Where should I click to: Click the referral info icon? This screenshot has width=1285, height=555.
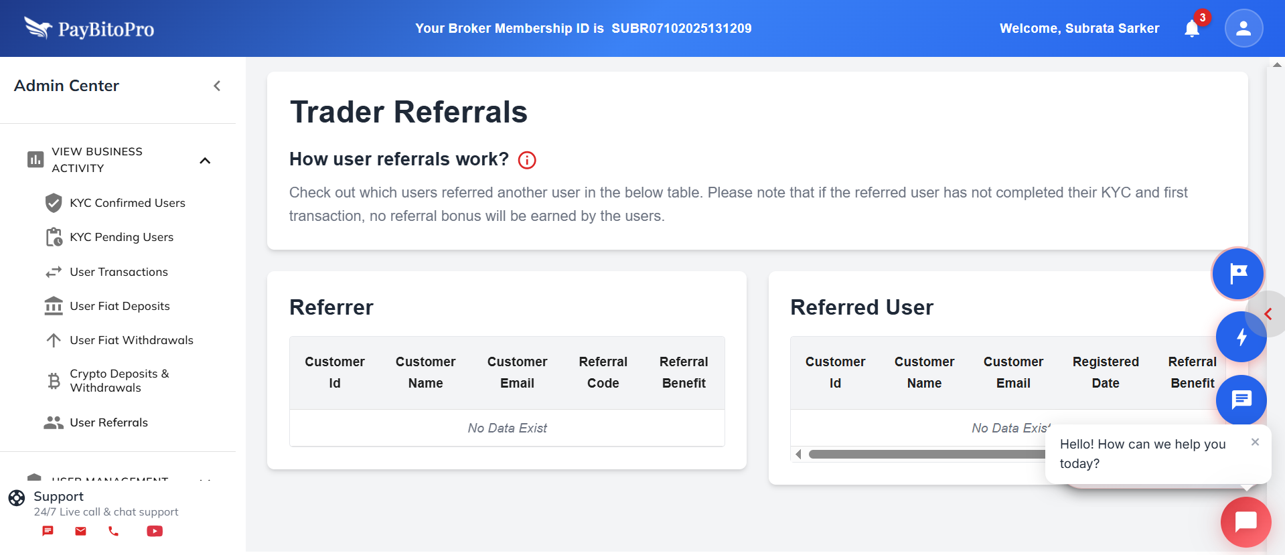(527, 160)
